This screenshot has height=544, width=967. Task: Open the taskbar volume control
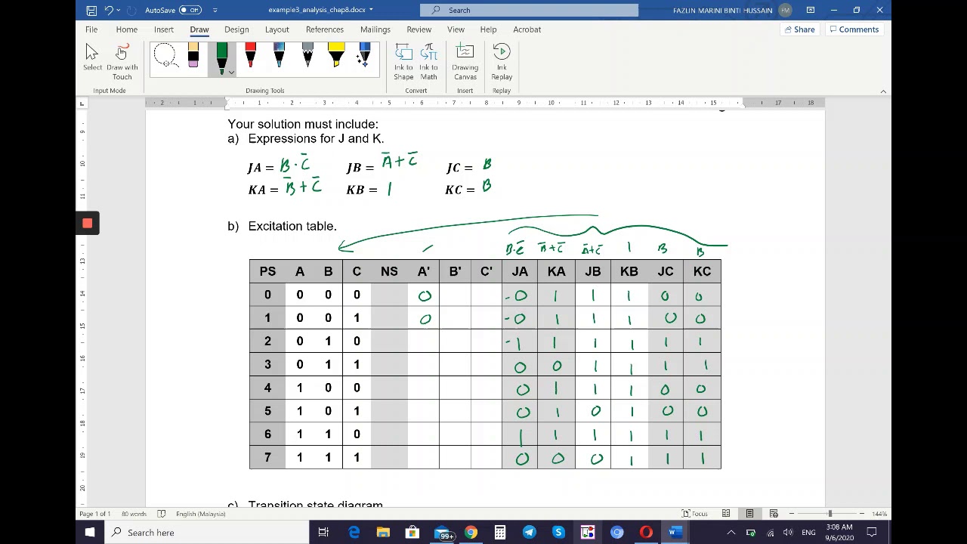788,533
